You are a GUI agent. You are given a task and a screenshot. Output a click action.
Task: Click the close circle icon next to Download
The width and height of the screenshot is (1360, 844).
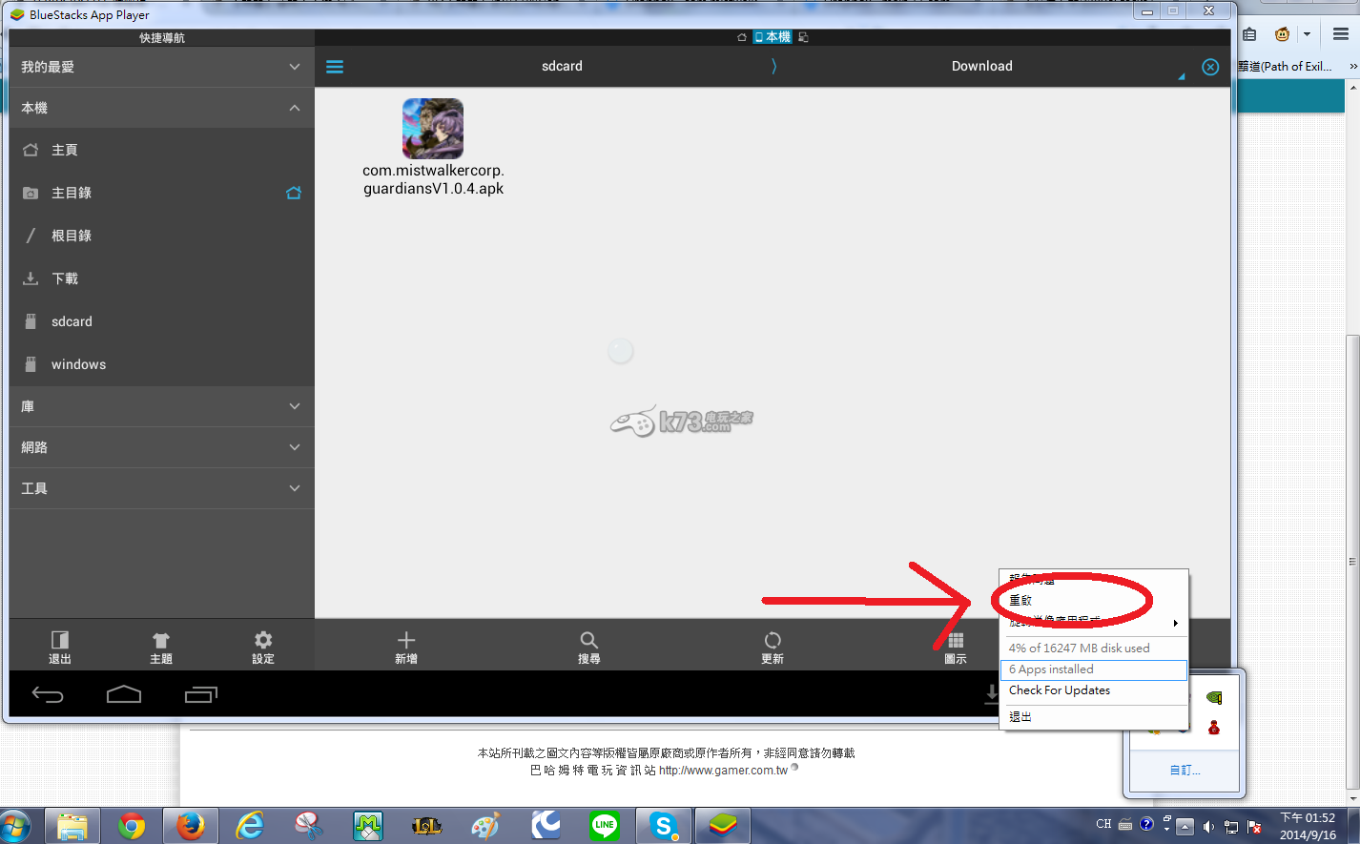tap(1210, 67)
